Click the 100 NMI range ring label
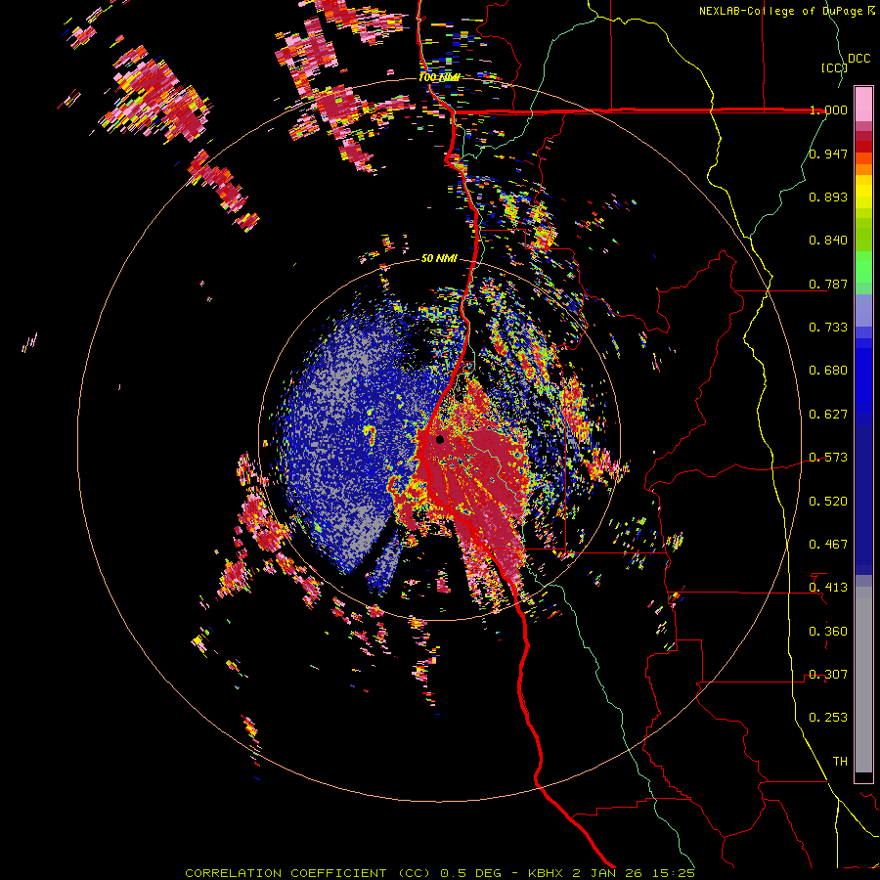This screenshot has width=880, height=880. pos(439,77)
